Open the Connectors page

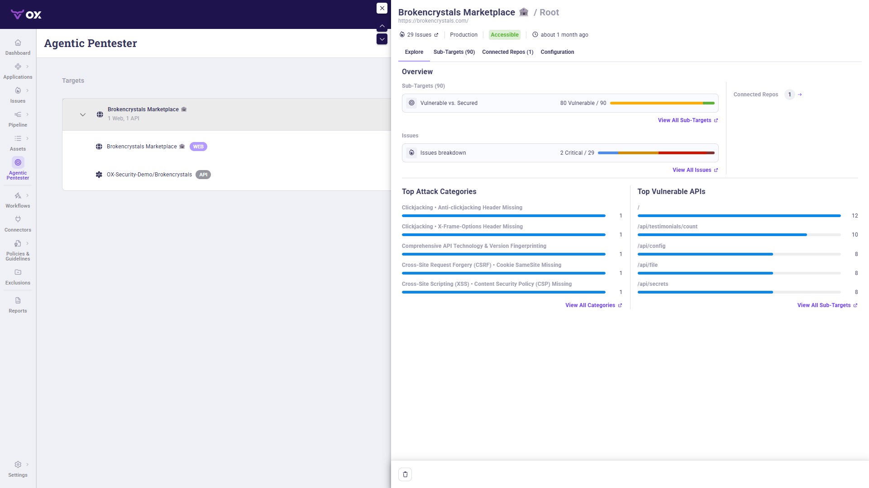(x=18, y=224)
